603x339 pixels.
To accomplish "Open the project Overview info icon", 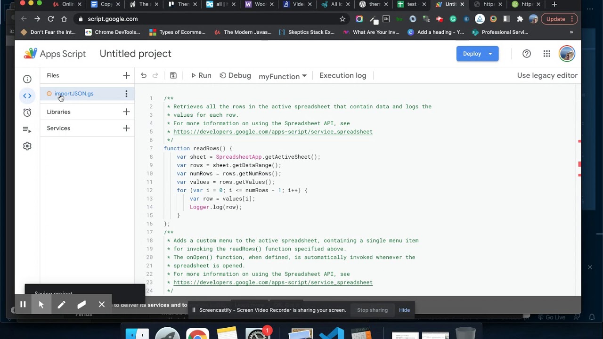I will pos(27,79).
